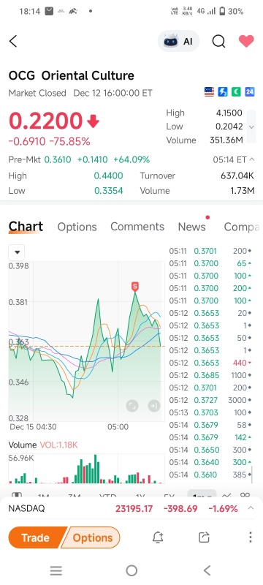The height and width of the screenshot is (585, 263).
Task: Tap the red S sell marker
Action: [135, 287]
